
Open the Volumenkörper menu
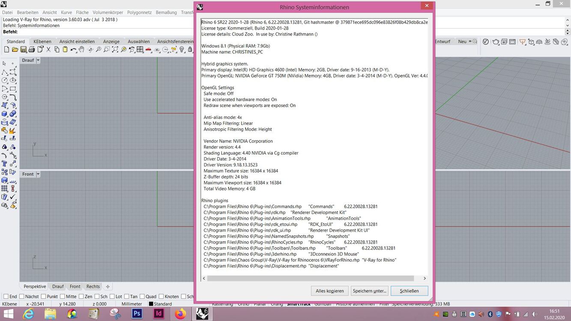pyautogui.click(x=108, y=12)
